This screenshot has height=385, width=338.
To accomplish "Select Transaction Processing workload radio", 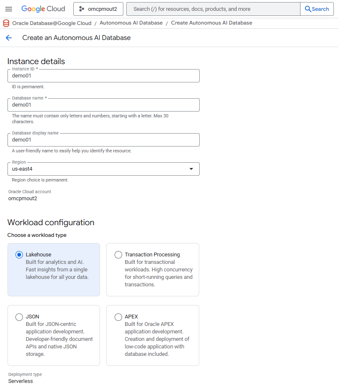I will [118, 255].
